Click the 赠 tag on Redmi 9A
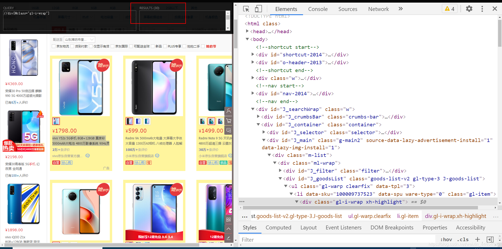Screen dimensions: 502x249 point(149,163)
